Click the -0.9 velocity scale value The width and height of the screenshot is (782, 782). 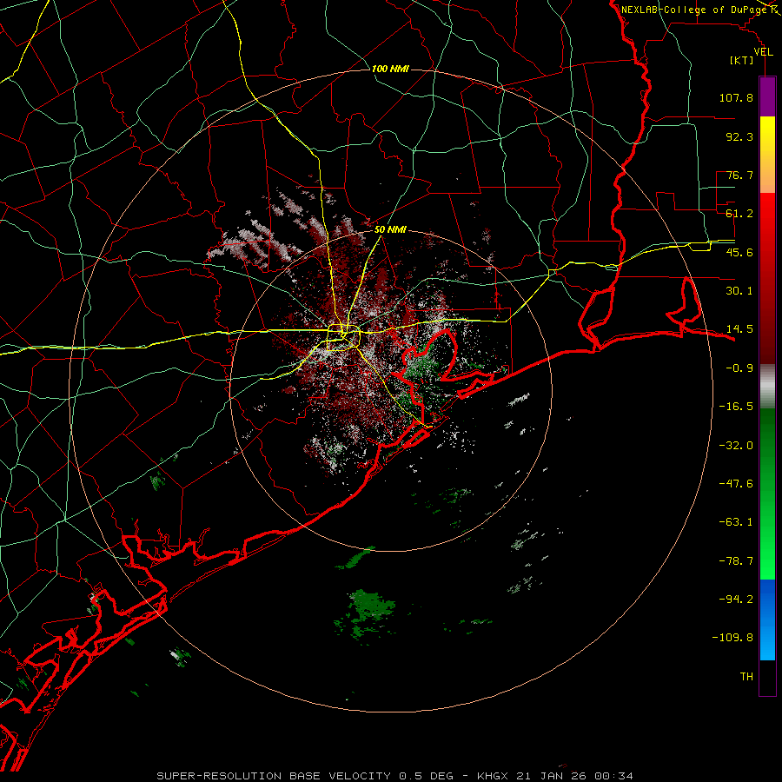(x=739, y=368)
